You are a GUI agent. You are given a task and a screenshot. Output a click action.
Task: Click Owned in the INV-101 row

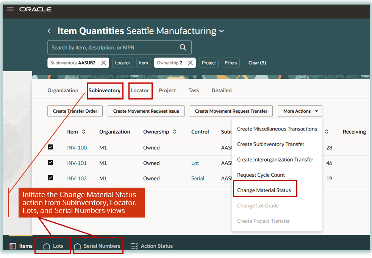[152, 163]
